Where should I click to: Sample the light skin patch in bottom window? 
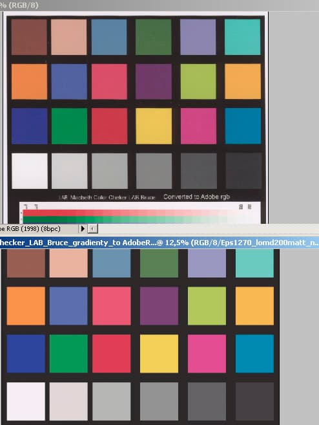tap(68, 263)
